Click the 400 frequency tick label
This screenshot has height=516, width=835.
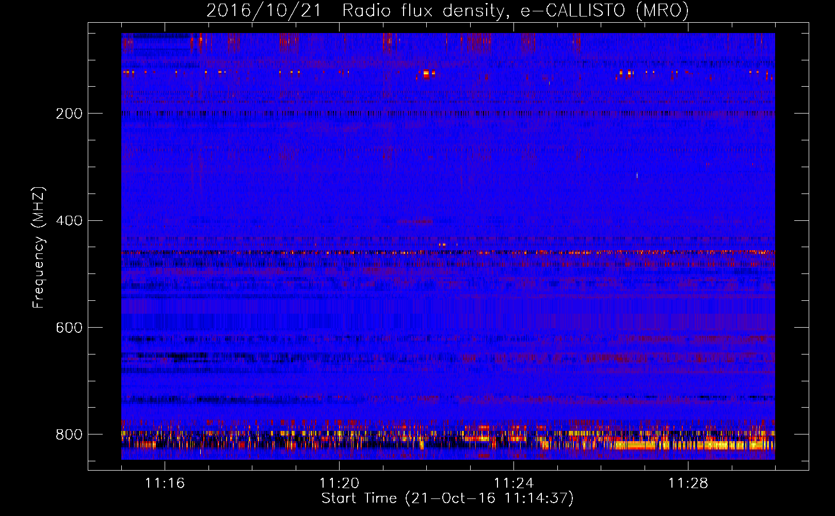pyautogui.click(x=69, y=221)
